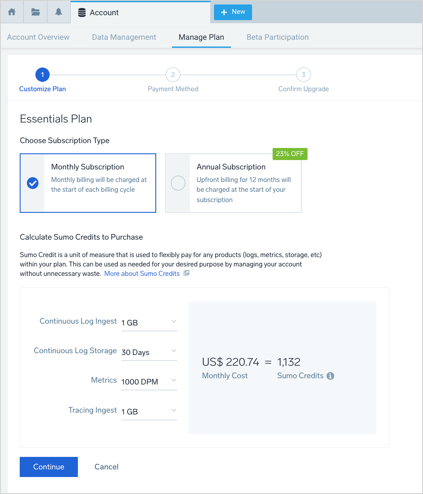Open the Data Management tab
The width and height of the screenshot is (423, 494).
124,37
